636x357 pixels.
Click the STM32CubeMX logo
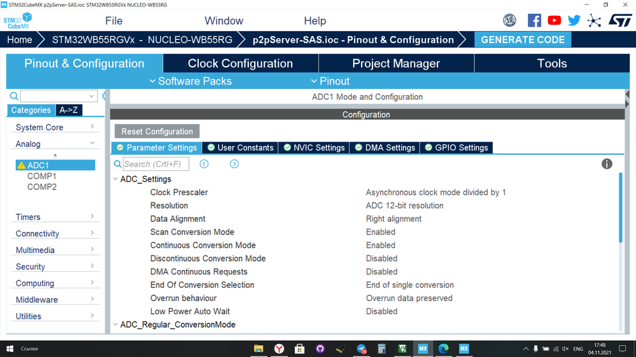[18, 20]
